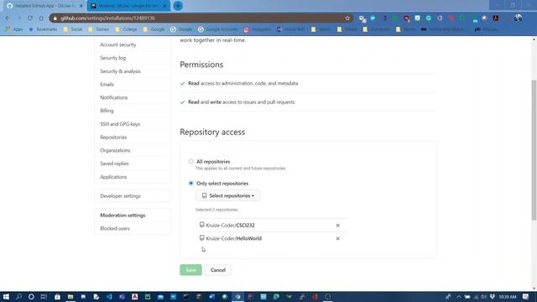Open the Select repositories dropdown
This screenshot has width=537, height=302.
click(x=227, y=195)
